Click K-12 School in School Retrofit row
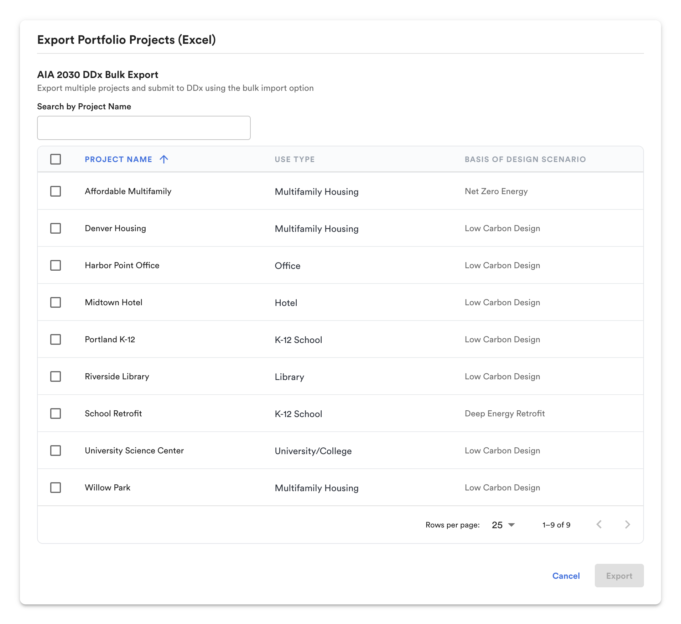Viewport: 681px width, 624px height. [298, 414]
